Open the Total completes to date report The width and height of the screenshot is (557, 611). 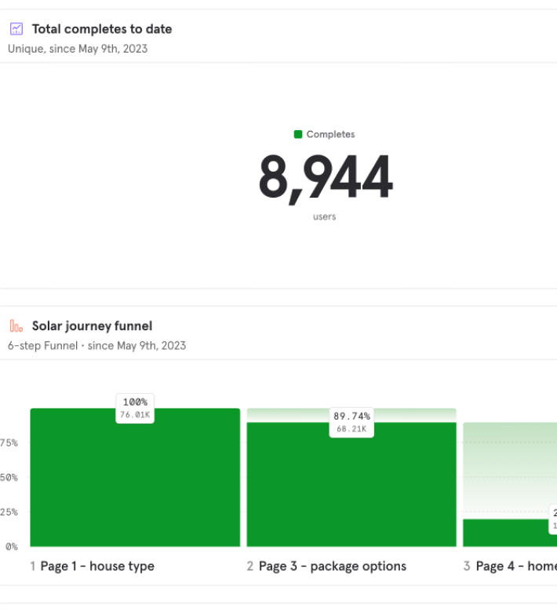pyautogui.click(x=101, y=29)
